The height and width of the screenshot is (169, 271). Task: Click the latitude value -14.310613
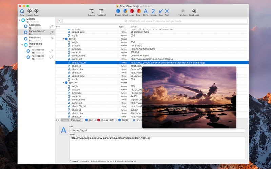pos(137,46)
